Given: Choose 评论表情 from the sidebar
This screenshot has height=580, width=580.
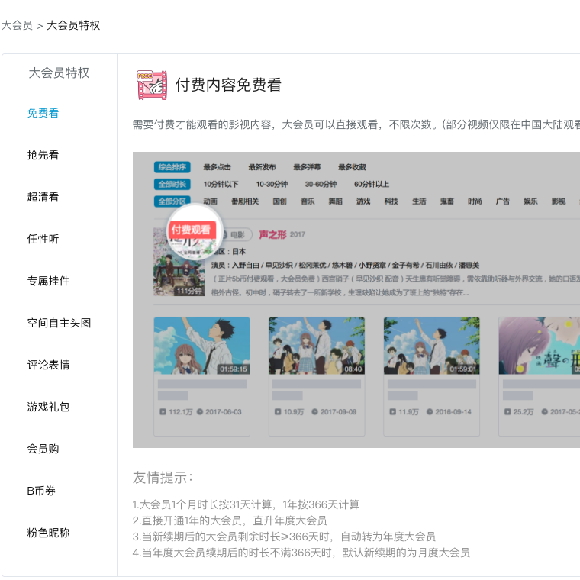Looking at the screenshot, I should pos(48,365).
